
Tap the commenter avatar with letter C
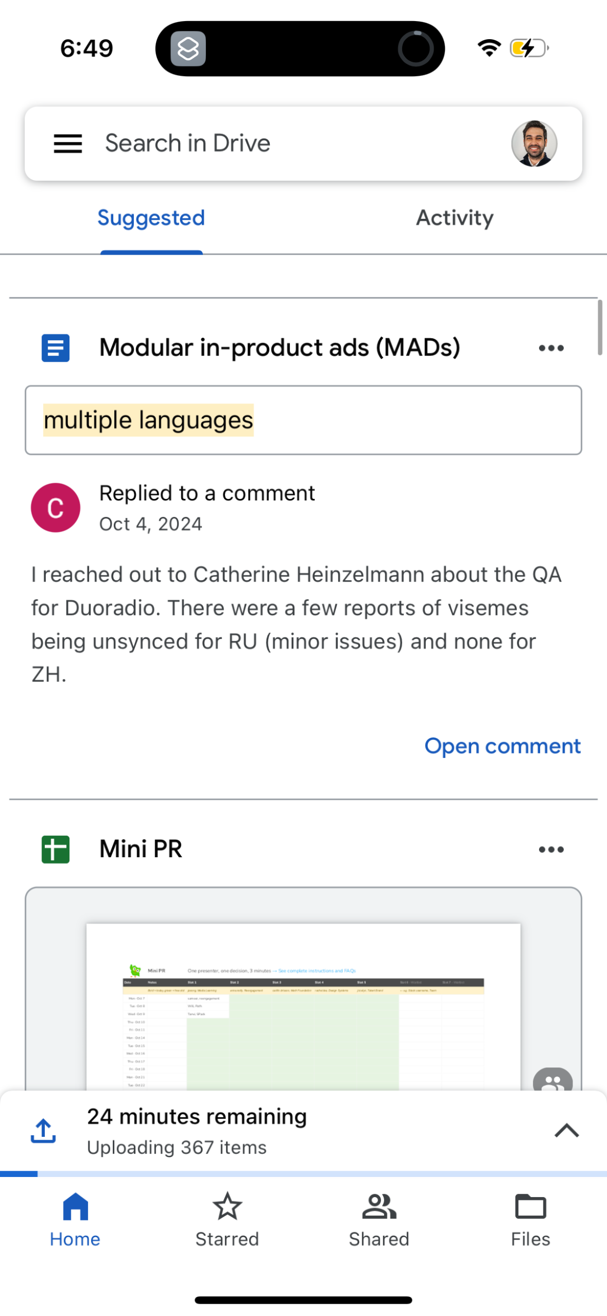pos(56,507)
